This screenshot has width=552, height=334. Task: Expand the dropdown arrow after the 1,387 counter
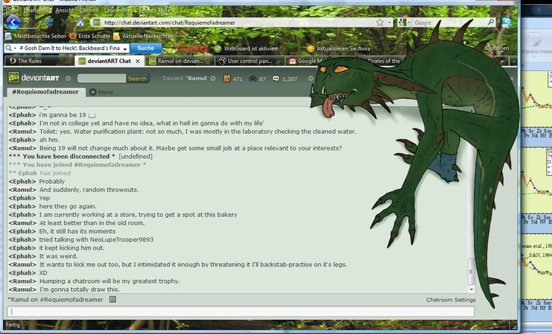click(310, 78)
